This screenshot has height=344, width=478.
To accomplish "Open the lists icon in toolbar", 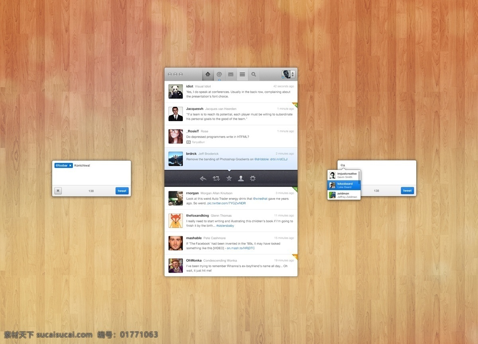I will (x=242, y=74).
